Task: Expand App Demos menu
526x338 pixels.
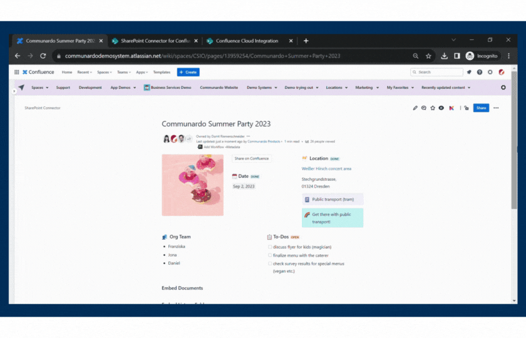Action: click(x=123, y=88)
